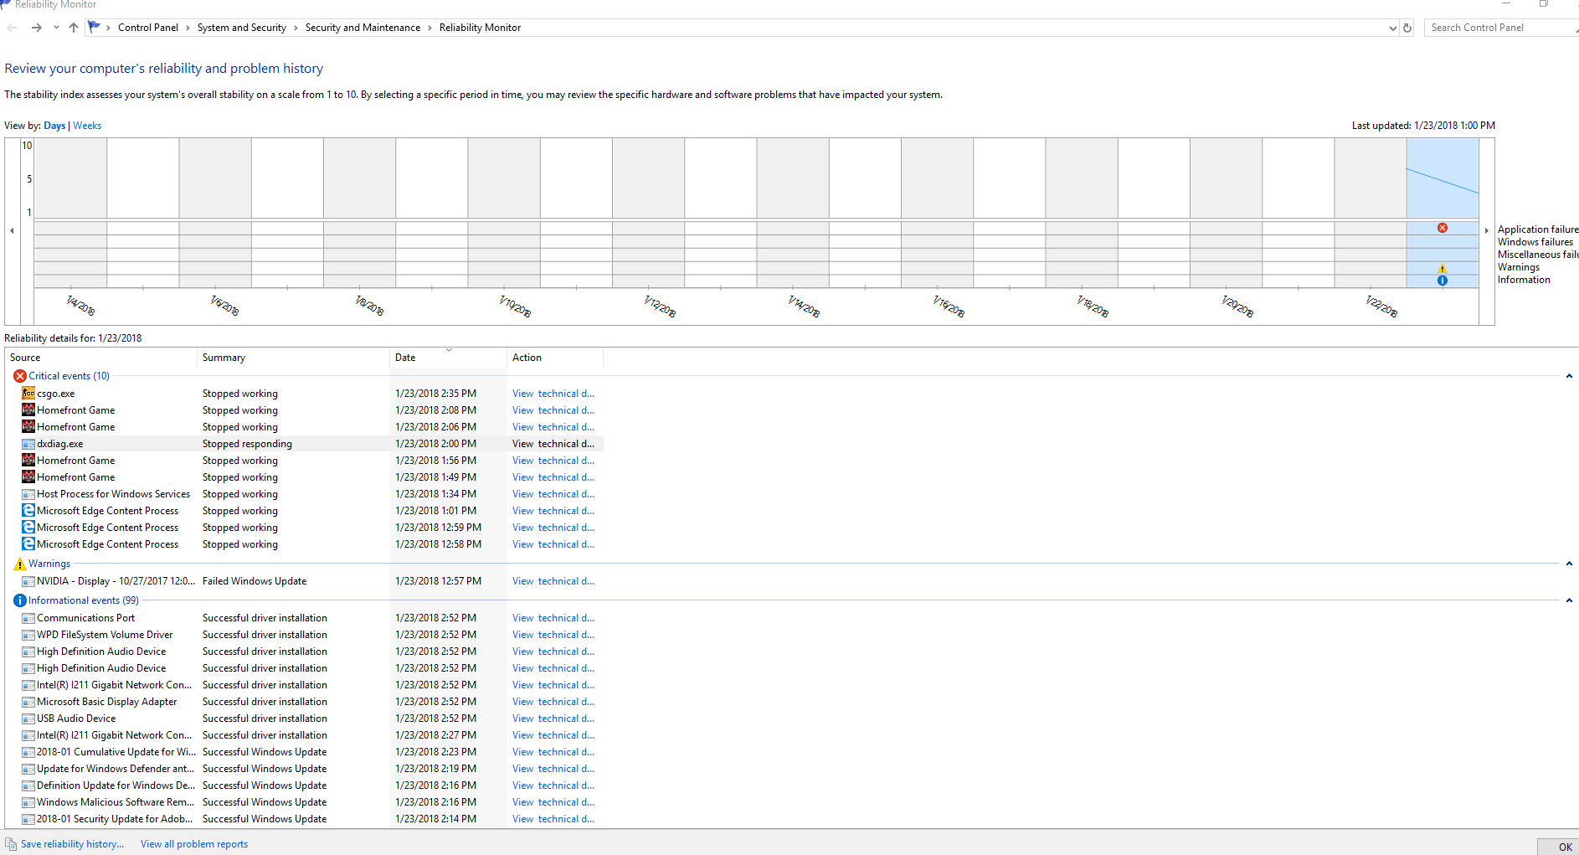Switch chart view to Days
The image size is (1579, 855).
tap(54, 126)
